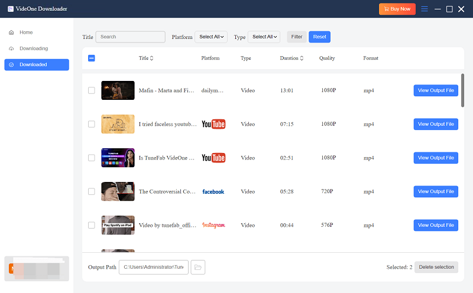Click the YouTube logo for faceless youtube video
The height and width of the screenshot is (293, 473).
pyautogui.click(x=213, y=124)
